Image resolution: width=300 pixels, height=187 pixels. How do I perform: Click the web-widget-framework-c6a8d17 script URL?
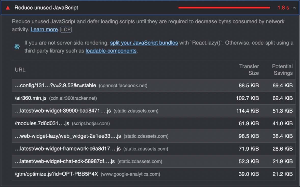(67, 149)
